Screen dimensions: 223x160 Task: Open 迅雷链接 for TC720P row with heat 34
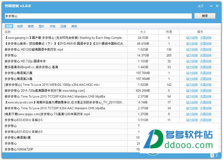click(206, 108)
